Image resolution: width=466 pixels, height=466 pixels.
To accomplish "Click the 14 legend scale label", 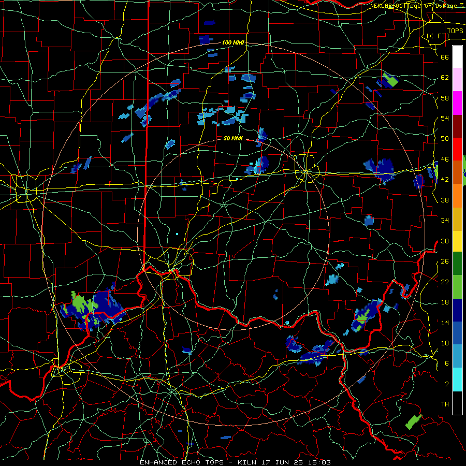I will (445, 323).
